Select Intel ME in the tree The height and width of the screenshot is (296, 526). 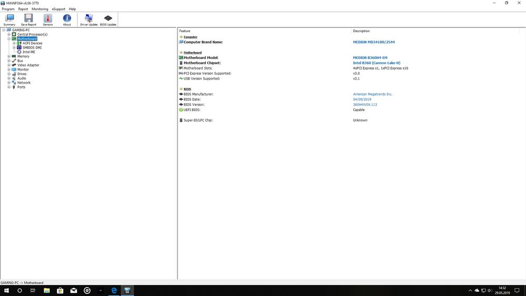pos(28,52)
